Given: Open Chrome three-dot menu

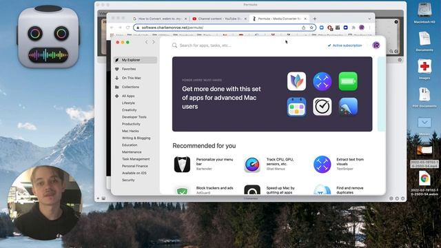Looking at the screenshot, I should click(369, 28).
